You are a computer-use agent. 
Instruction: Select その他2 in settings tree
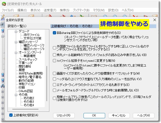29,98
